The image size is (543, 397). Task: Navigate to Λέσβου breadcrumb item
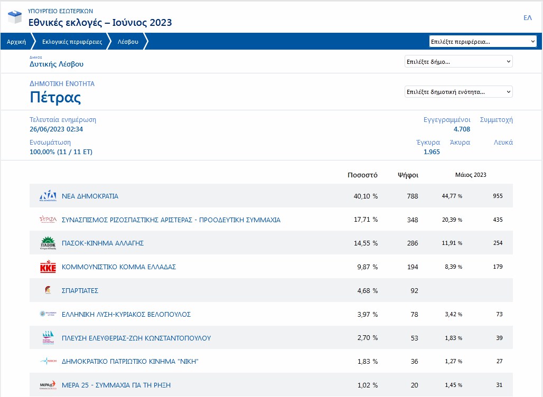pyautogui.click(x=128, y=42)
